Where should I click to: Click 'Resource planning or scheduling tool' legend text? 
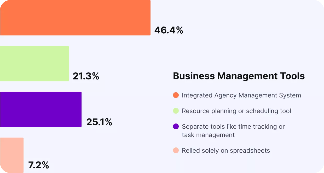pyautogui.click(x=236, y=111)
